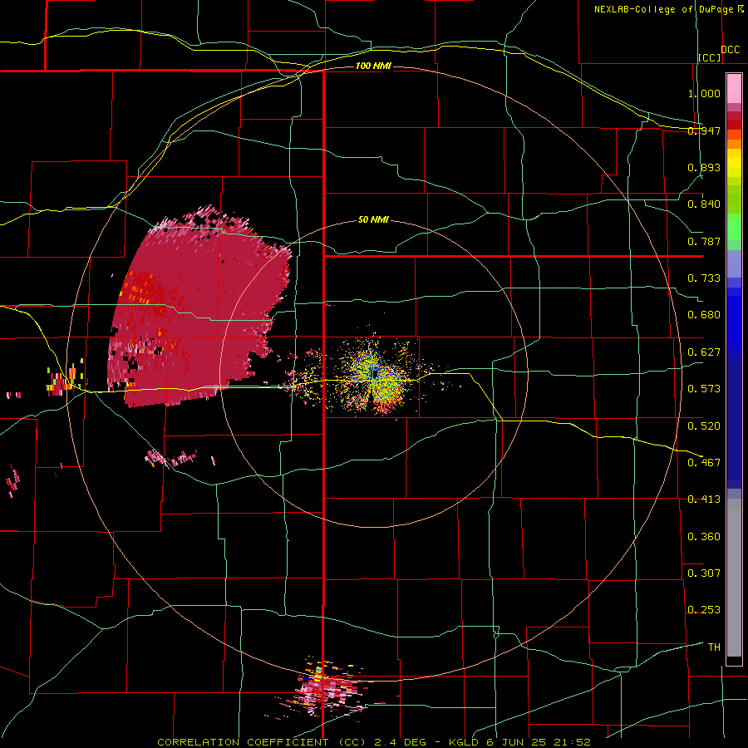Click the TH label at the scale bottom
The image size is (748, 748).
tap(714, 647)
